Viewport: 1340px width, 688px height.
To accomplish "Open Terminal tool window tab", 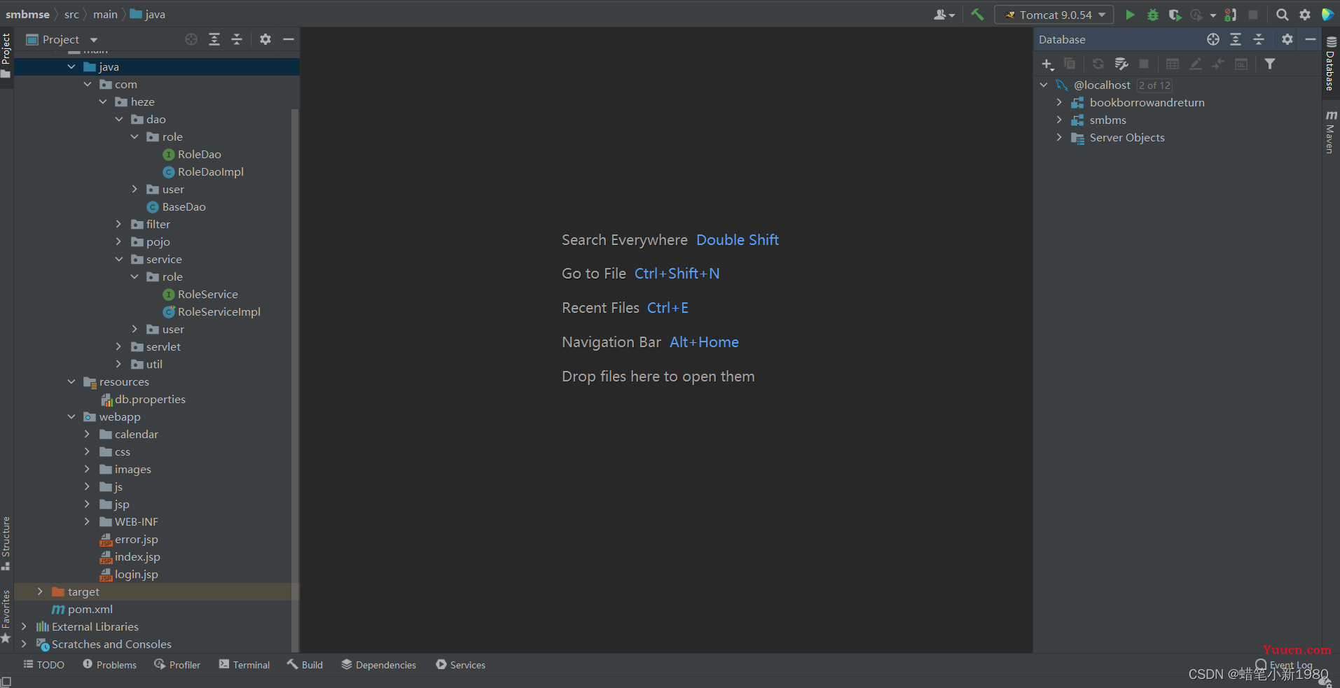I will [244, 664].
